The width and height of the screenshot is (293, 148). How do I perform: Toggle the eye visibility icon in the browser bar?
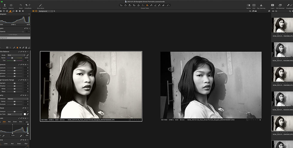(273, 11)
